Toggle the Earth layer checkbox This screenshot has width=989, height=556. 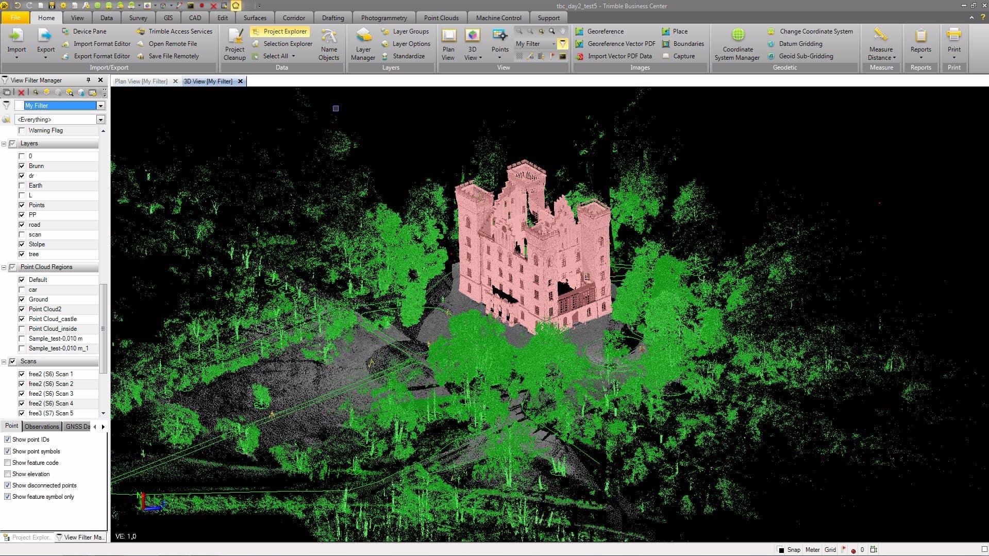click(x=22, y=186)
